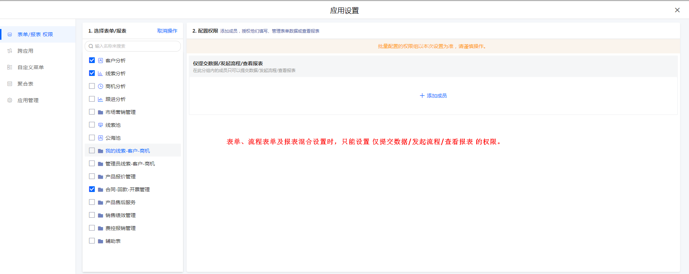The width and height of the screenshot is (689, 274).
Task: Click the 添加成员 button
Action: 433,96
